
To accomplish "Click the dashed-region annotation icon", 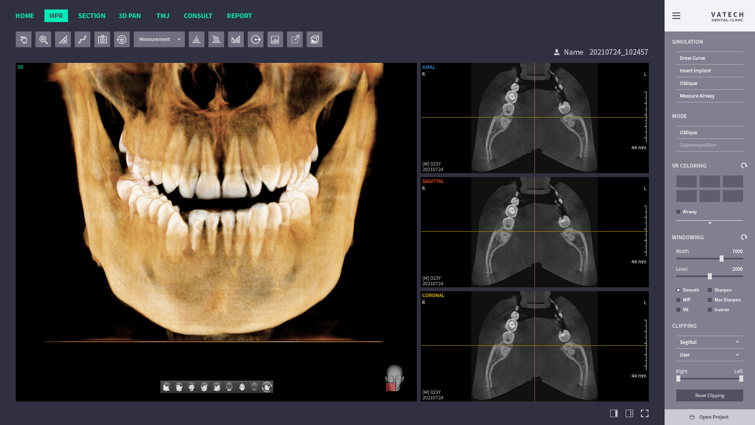I will click(295, 39).
